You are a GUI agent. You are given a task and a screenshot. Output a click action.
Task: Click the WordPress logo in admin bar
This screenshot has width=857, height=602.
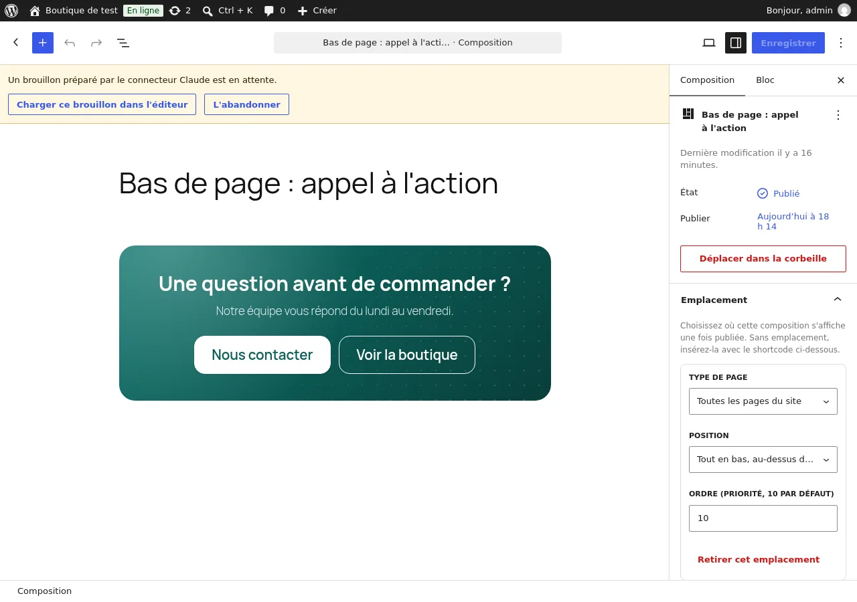point(11,11)
